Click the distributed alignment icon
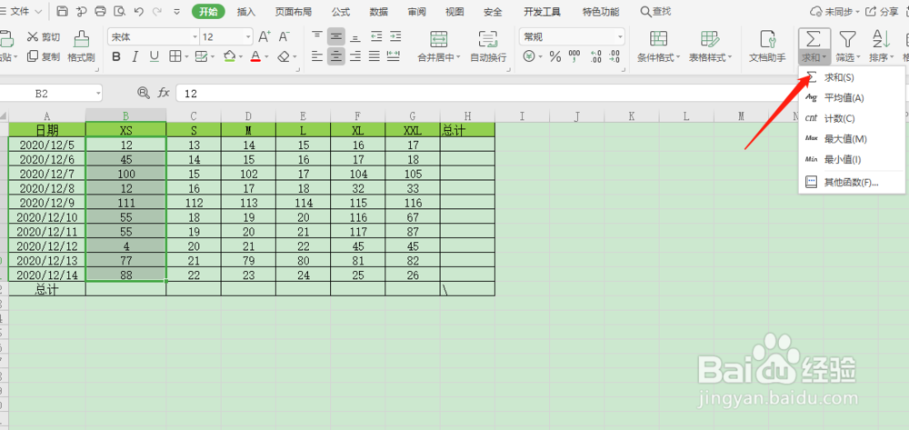 (x=394, y=56)
